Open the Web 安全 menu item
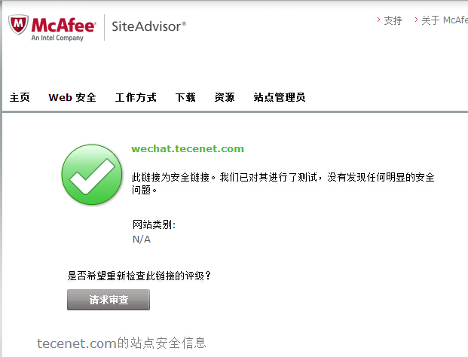This screenshot has width=468, height=357. tap(72, 97)
